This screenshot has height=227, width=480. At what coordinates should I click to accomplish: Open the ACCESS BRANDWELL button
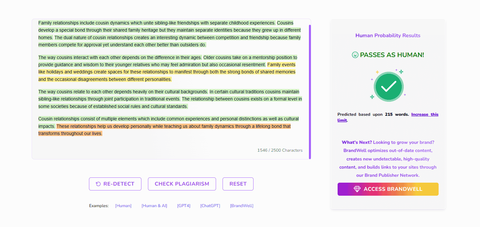[x=388, y=189]
